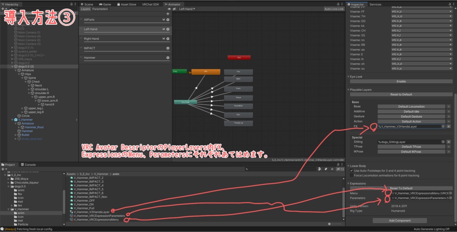Add a new animator layer with plus icon
457x232 pixels.
[x=168, y=14]
